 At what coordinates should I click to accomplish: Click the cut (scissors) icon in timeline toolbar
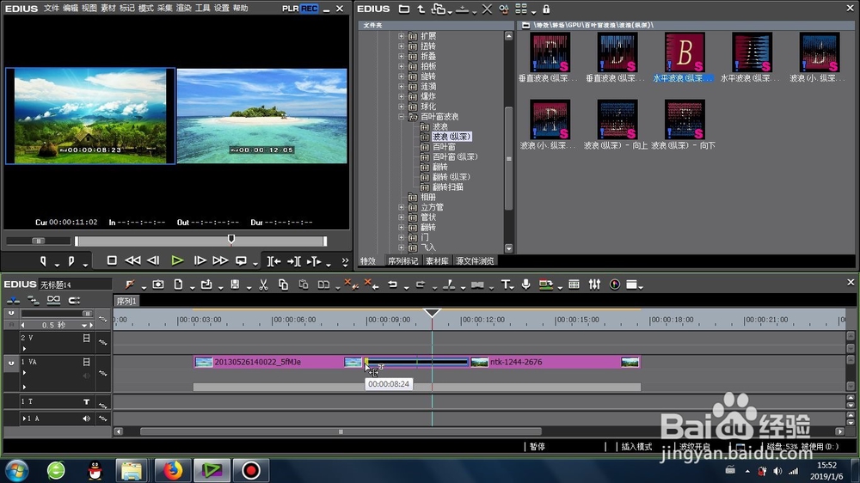pos(263,284)
